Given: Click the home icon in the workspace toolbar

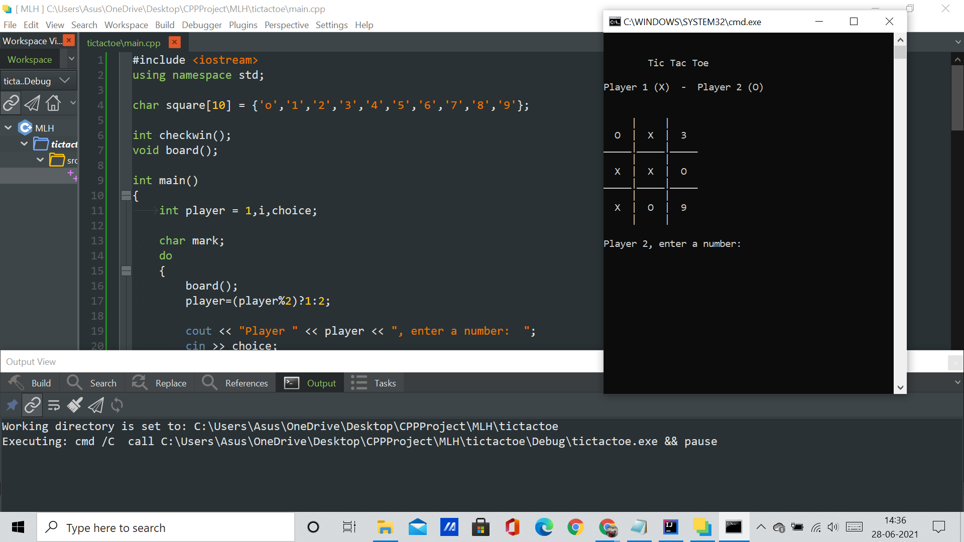Looking at the screenshot, I should click(x=53, y=103).
